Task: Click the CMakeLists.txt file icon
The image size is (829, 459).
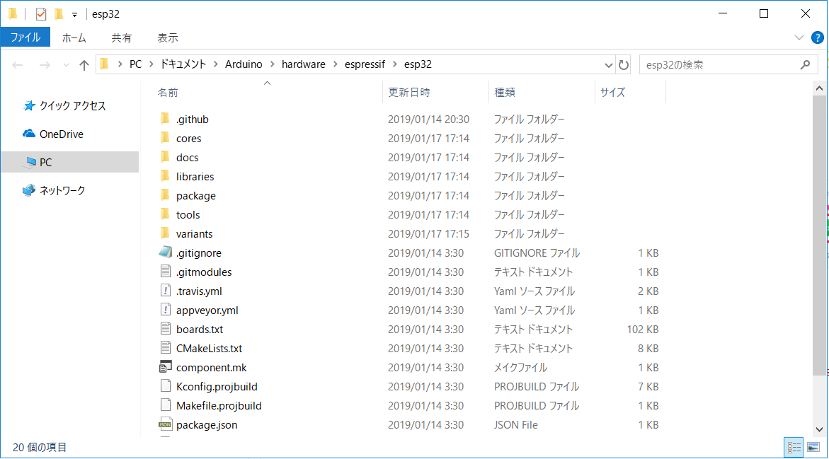Action: pos(166,347)
